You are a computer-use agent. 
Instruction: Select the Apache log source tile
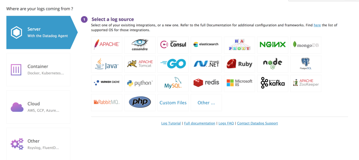(107, 45)
